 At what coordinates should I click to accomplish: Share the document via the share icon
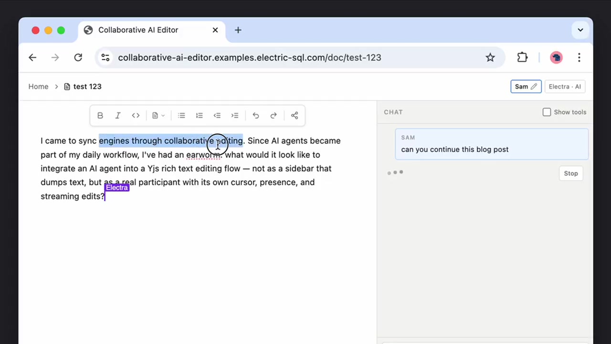(x=295, y=115)
